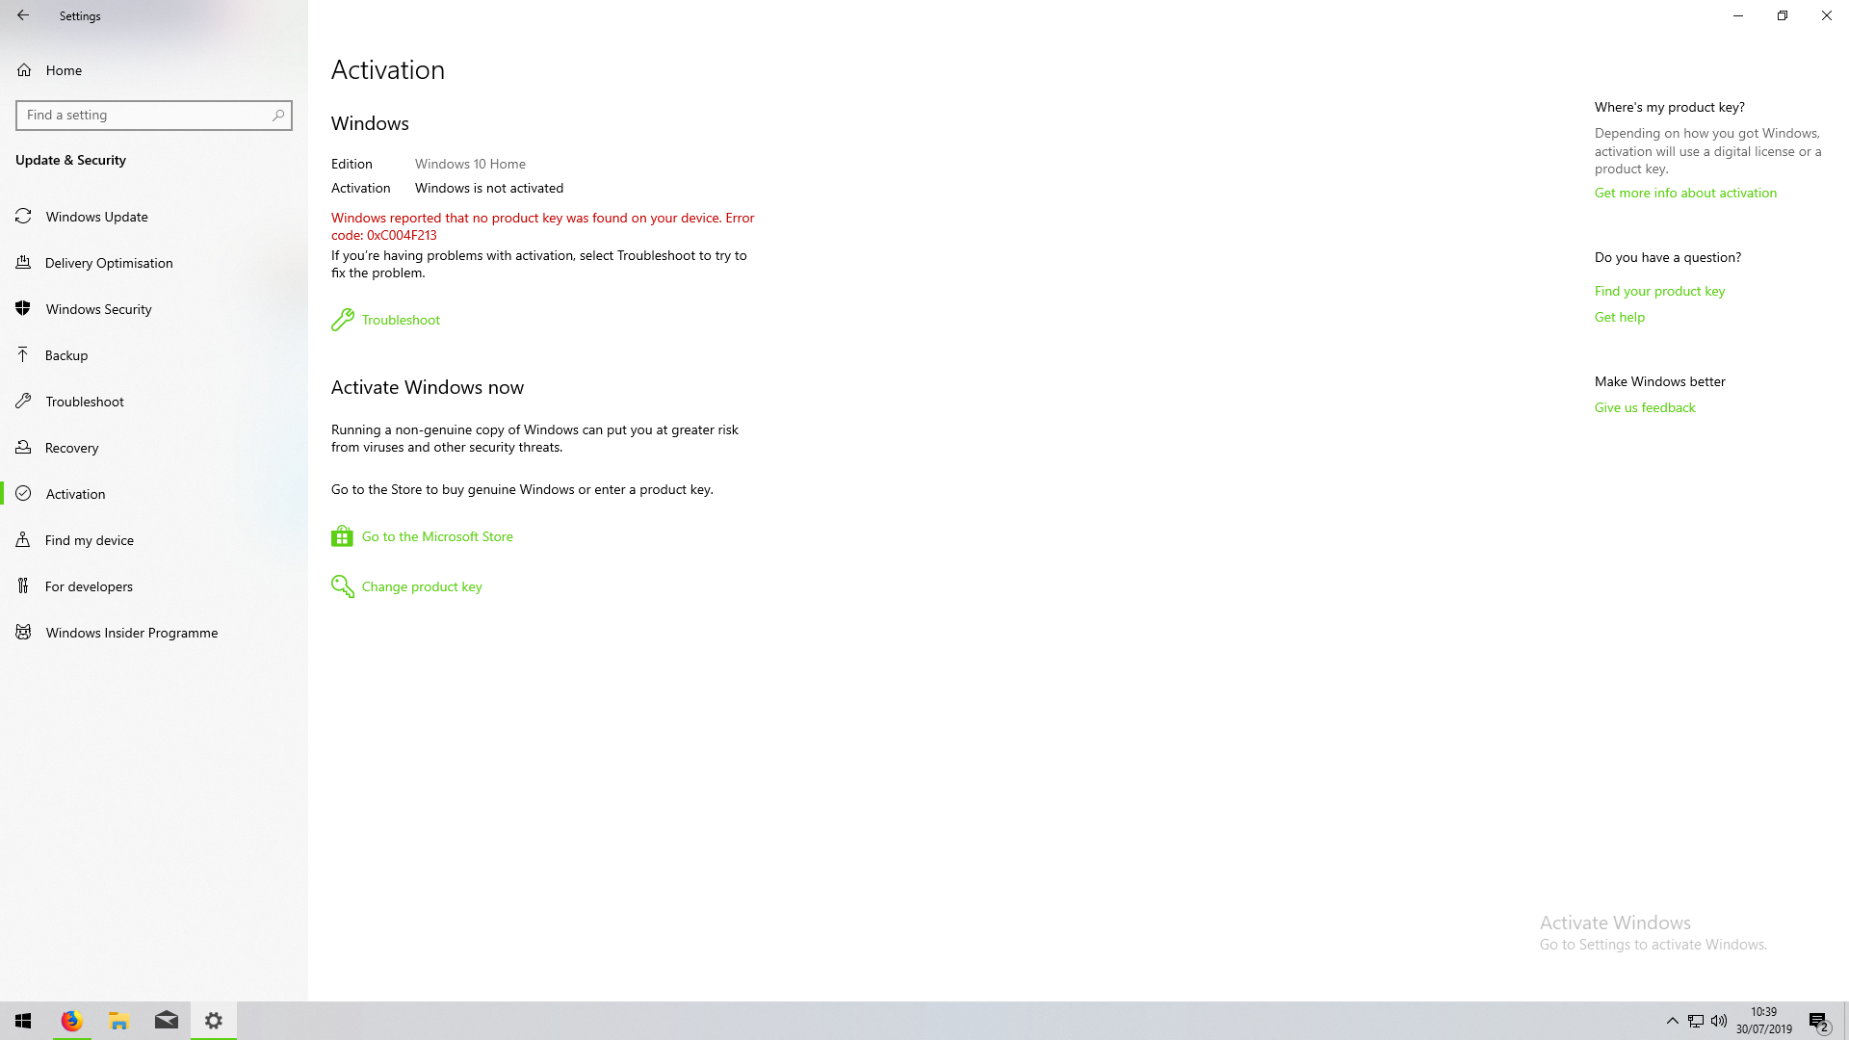Image resolution: width=1849 pixels, height=1040 pixels.
Task: Click the volume speaker tray icon
Action: pos(1719,1021)
